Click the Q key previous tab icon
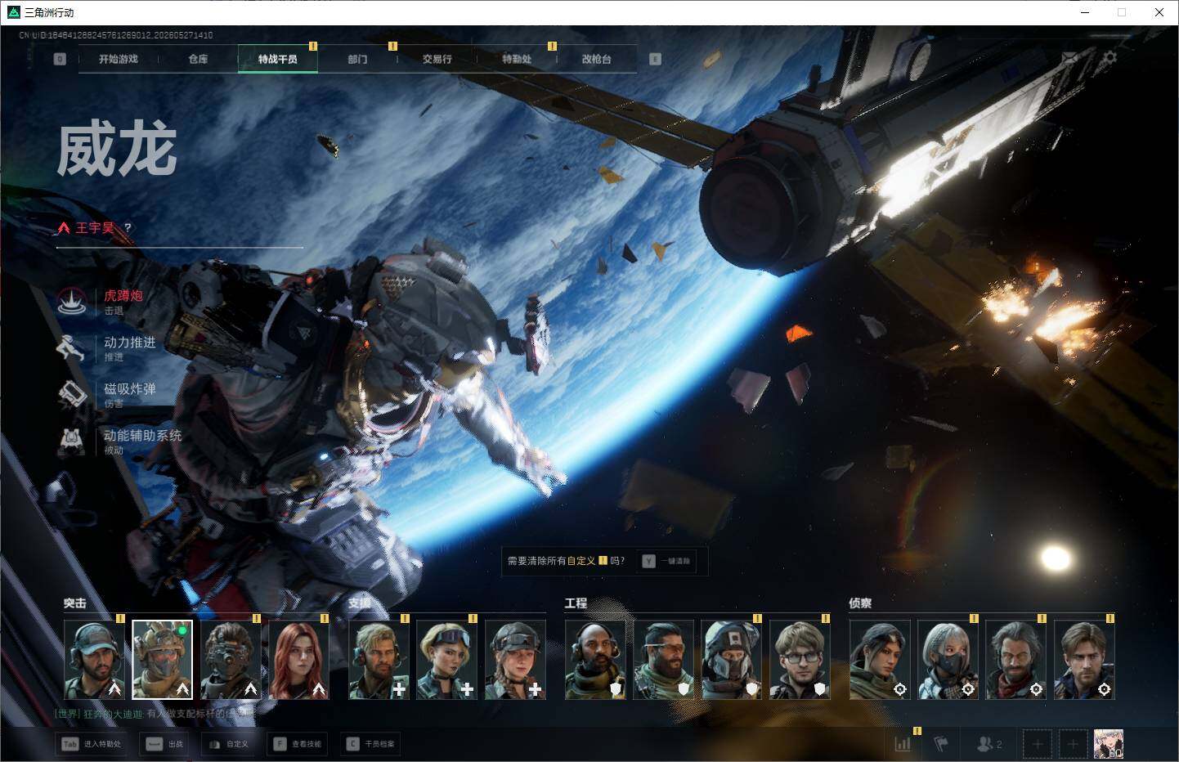Image resolution: width=1179 pixels, height=762 pixels. pyautogui.click(x=60, y=59)
